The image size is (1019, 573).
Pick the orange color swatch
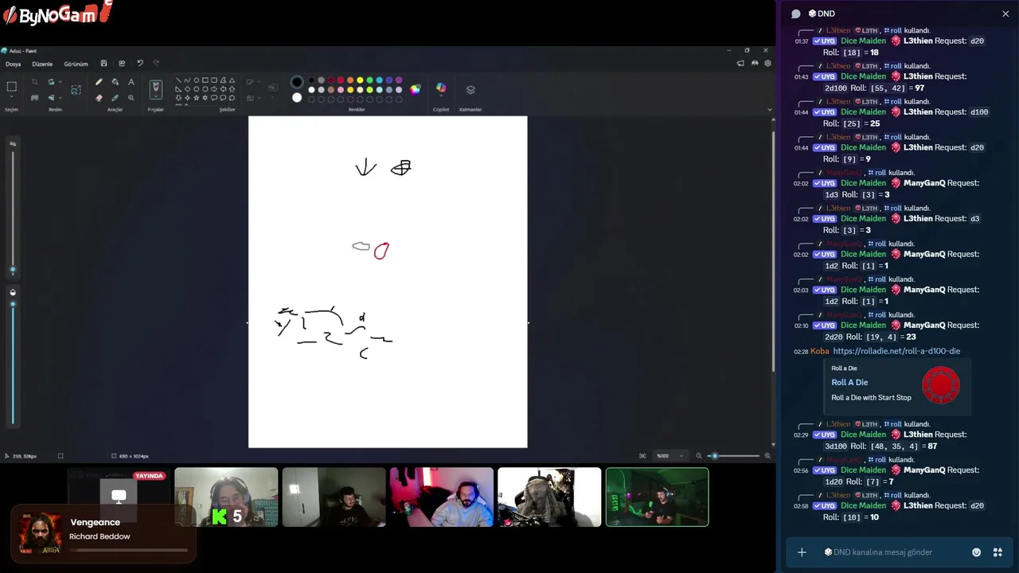point(350,80)
